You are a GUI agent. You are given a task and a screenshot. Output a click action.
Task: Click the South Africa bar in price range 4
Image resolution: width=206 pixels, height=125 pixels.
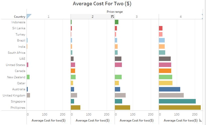tap(162, 52)
